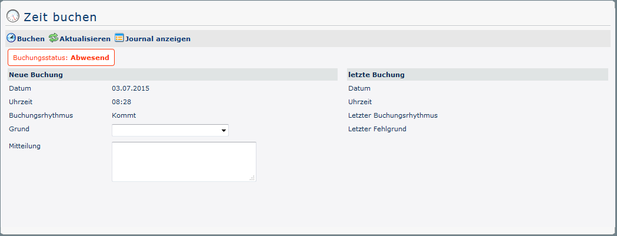Screen dimensions: 617x236
Task: Click the Kommt booking rhythm value
Action: pyautogui.click(x=124, y=115)
